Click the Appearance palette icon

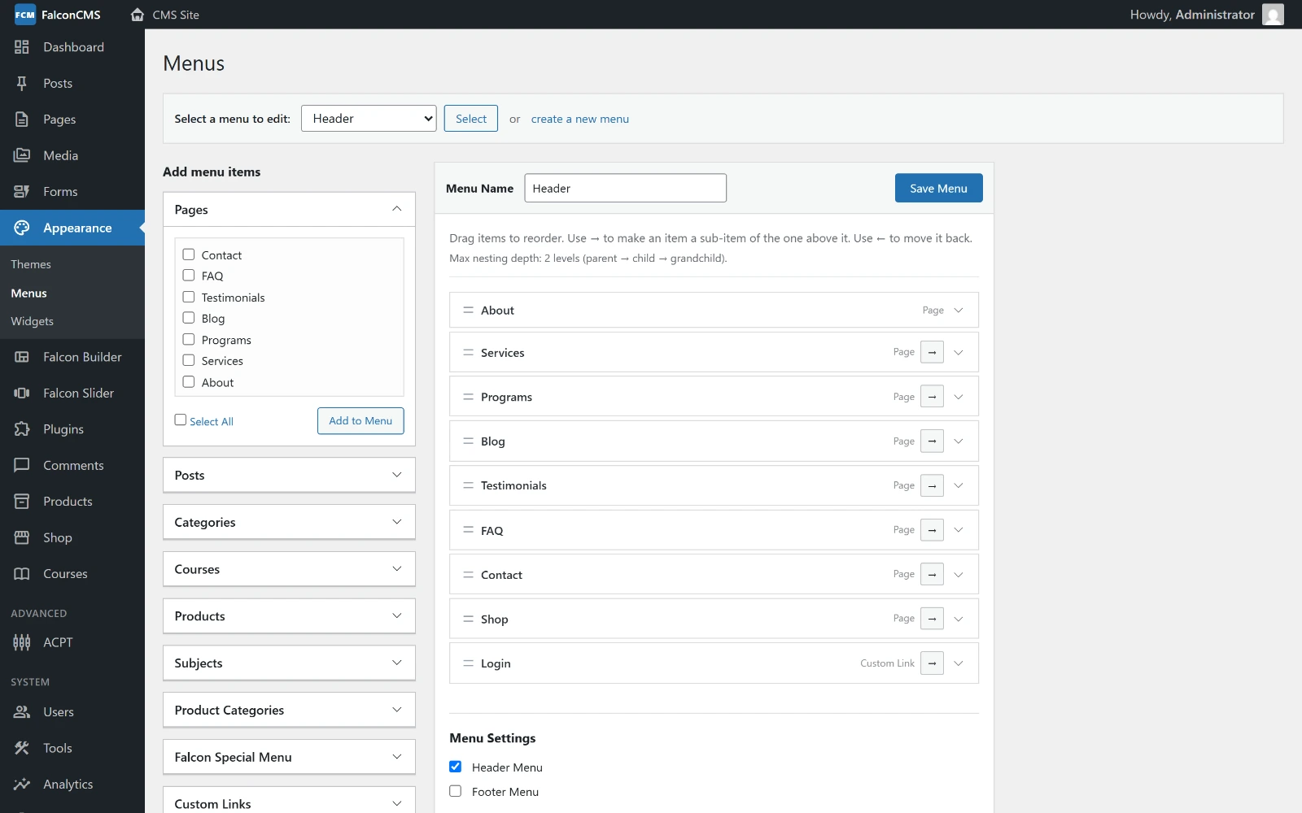22,228
